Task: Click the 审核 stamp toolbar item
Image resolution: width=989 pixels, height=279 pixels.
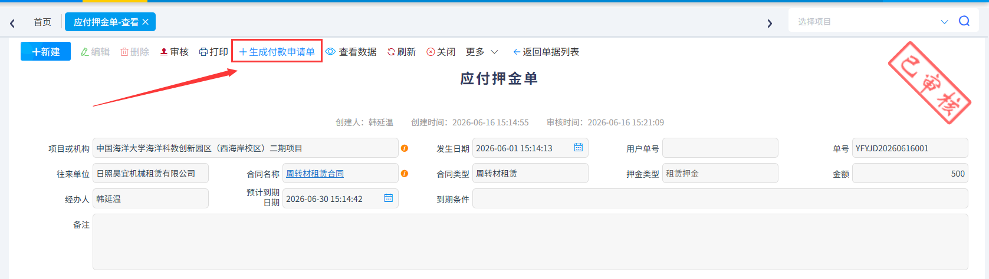Action: click(x=174, y=52)
